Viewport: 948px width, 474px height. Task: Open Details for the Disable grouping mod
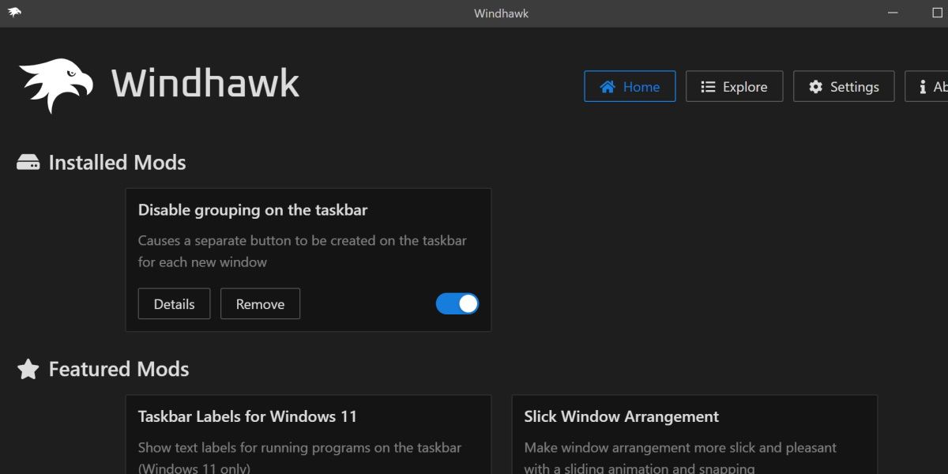[x=174, y=303]
